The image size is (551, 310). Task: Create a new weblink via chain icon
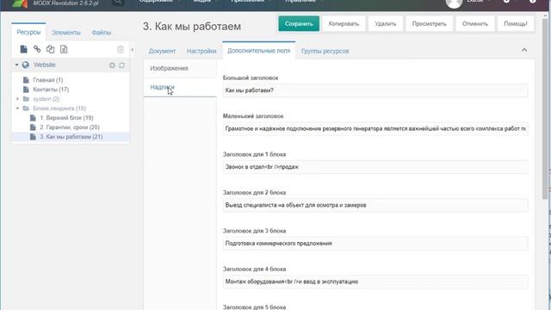point(37,49)
